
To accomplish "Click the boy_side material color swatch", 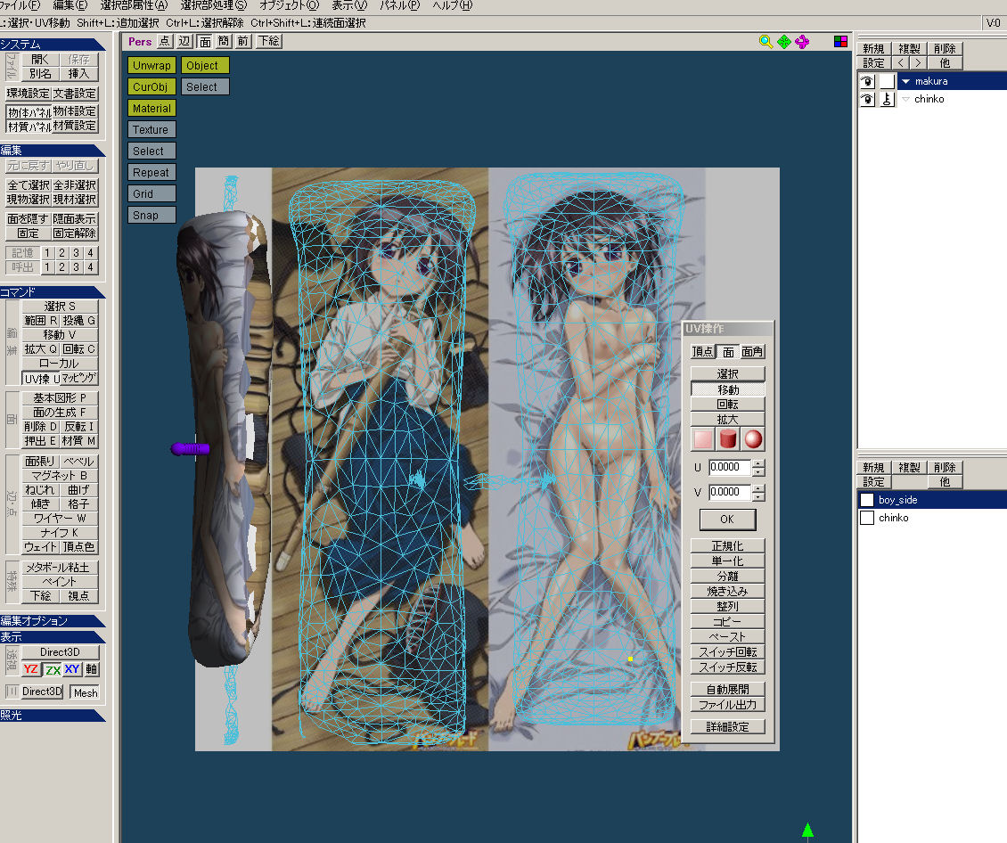I will (867, 500).
